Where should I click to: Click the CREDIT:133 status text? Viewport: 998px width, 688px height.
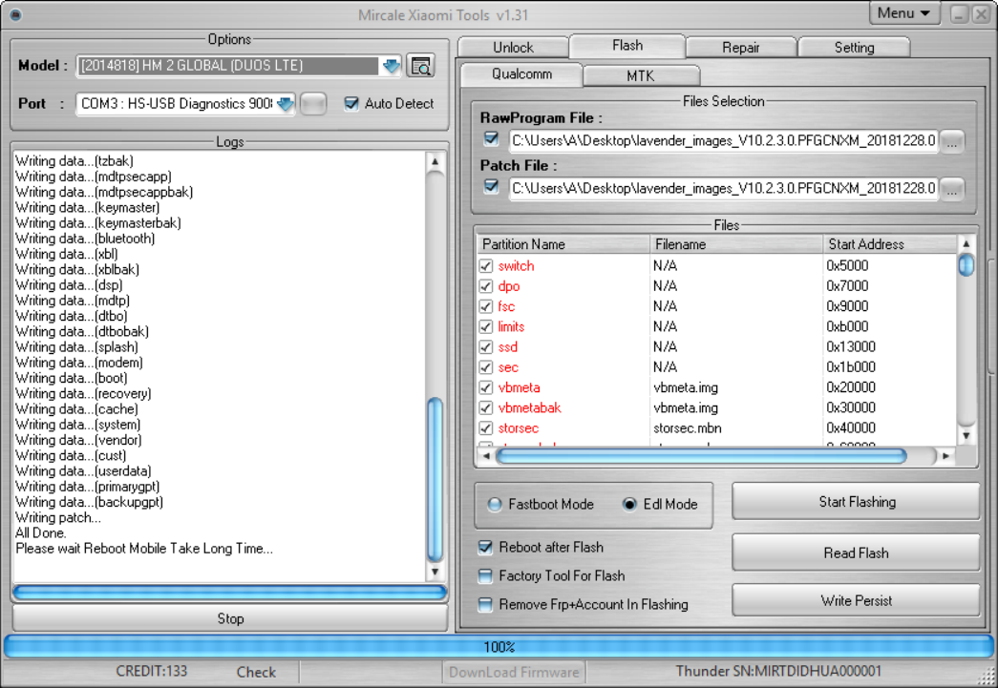tap(152, 672)
